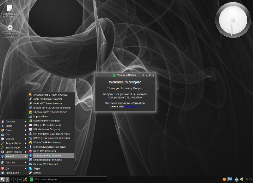
Task: Expand the Programlama submenu
Action: click(14, 143)
